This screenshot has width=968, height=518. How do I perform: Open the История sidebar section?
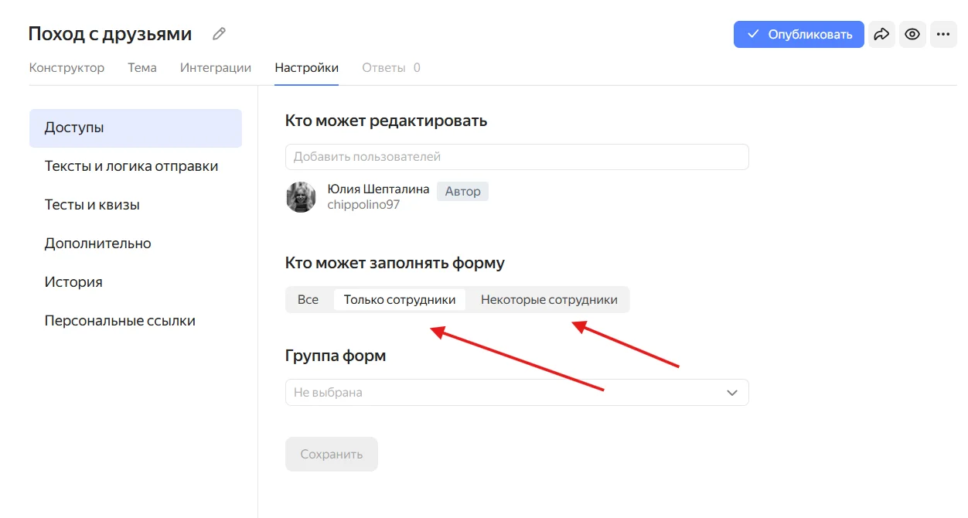73,282
